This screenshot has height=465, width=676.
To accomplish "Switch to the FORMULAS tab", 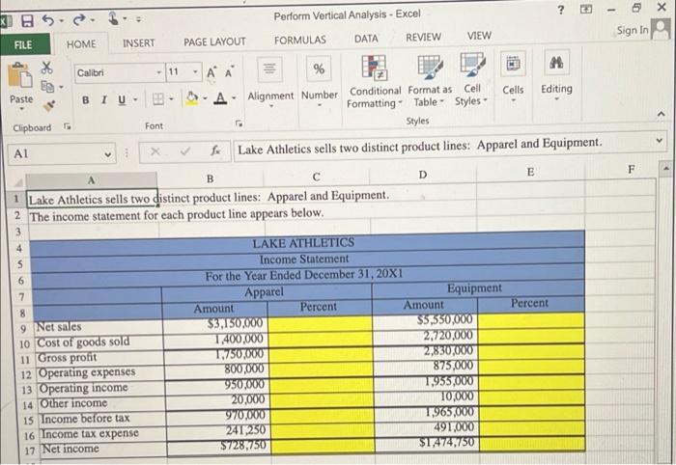I will 300,41.
